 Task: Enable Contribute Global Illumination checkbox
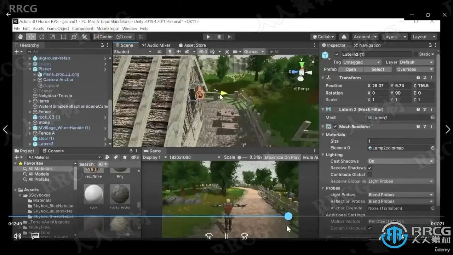pyautogui.click(x=370, y=175)
